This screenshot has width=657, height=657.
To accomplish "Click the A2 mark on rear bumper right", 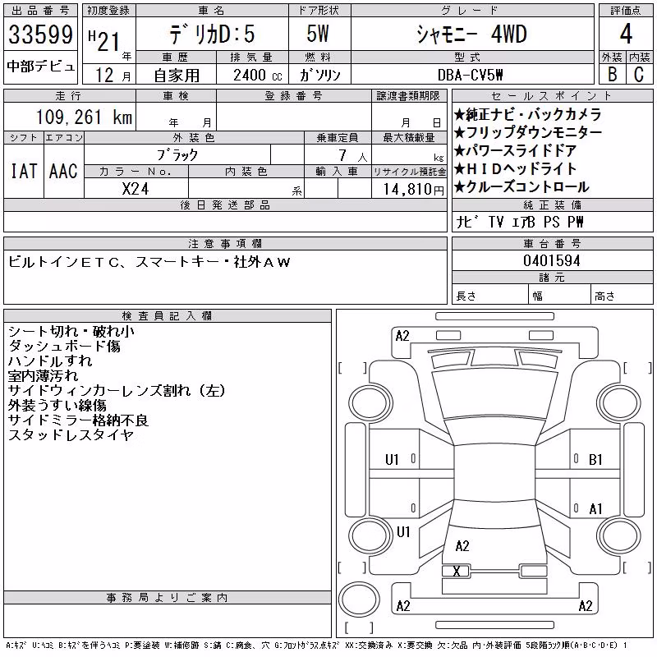I will [x=586, y=606].
